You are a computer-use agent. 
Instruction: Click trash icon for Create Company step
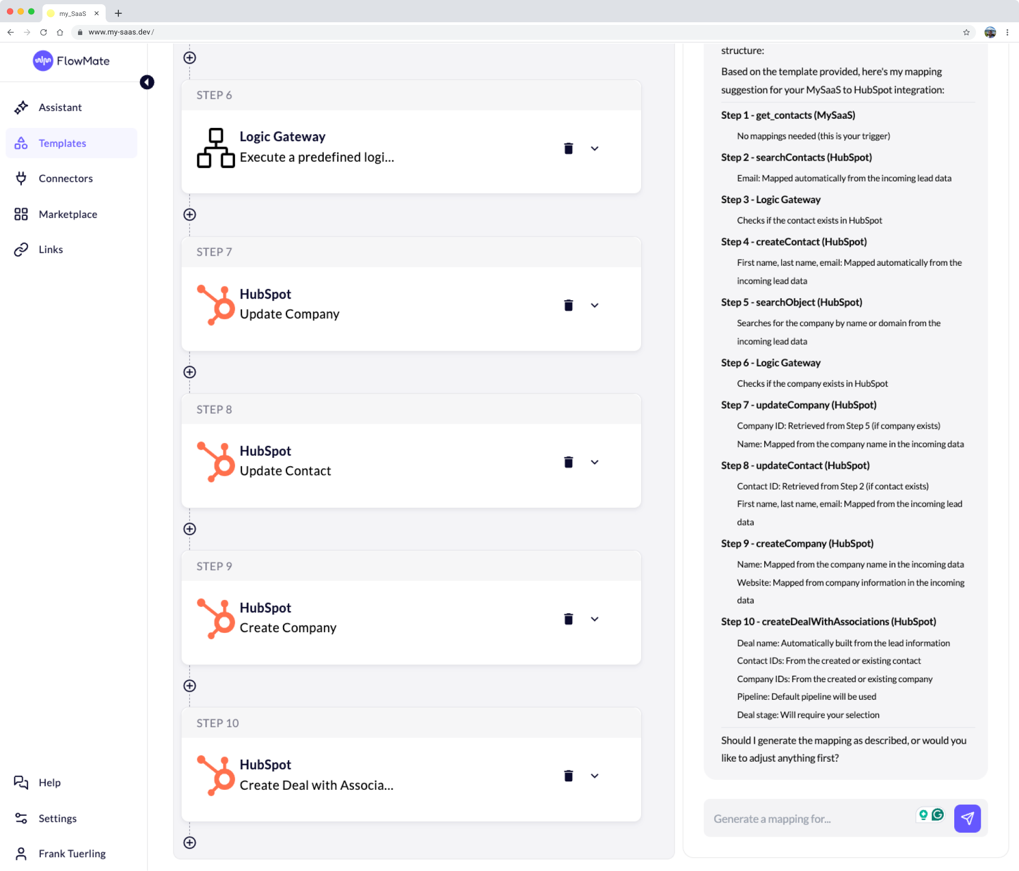pos(568,619)
